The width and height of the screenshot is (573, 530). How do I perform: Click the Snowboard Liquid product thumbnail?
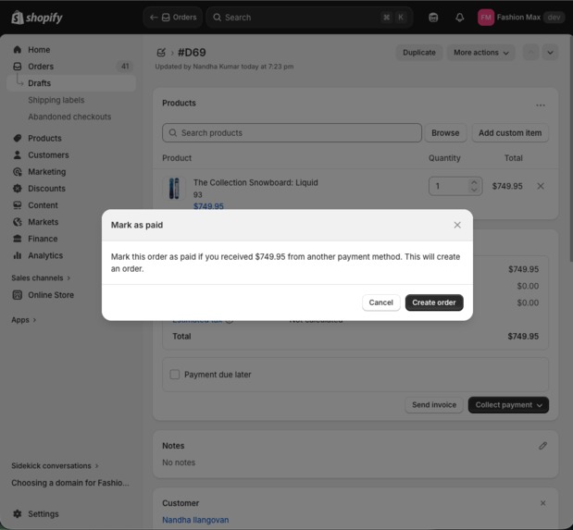(x=174, y=189)
